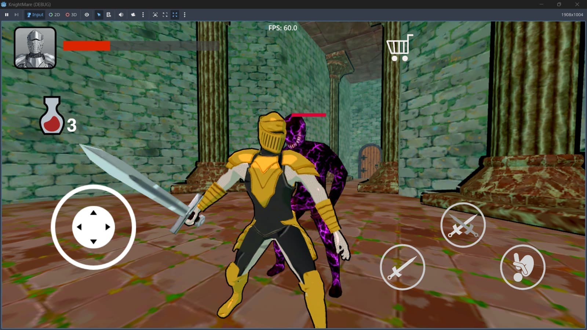Click the 1908x1004 resolution label
587x330 pixels.
pyautogui.click(x=572, y=15)
